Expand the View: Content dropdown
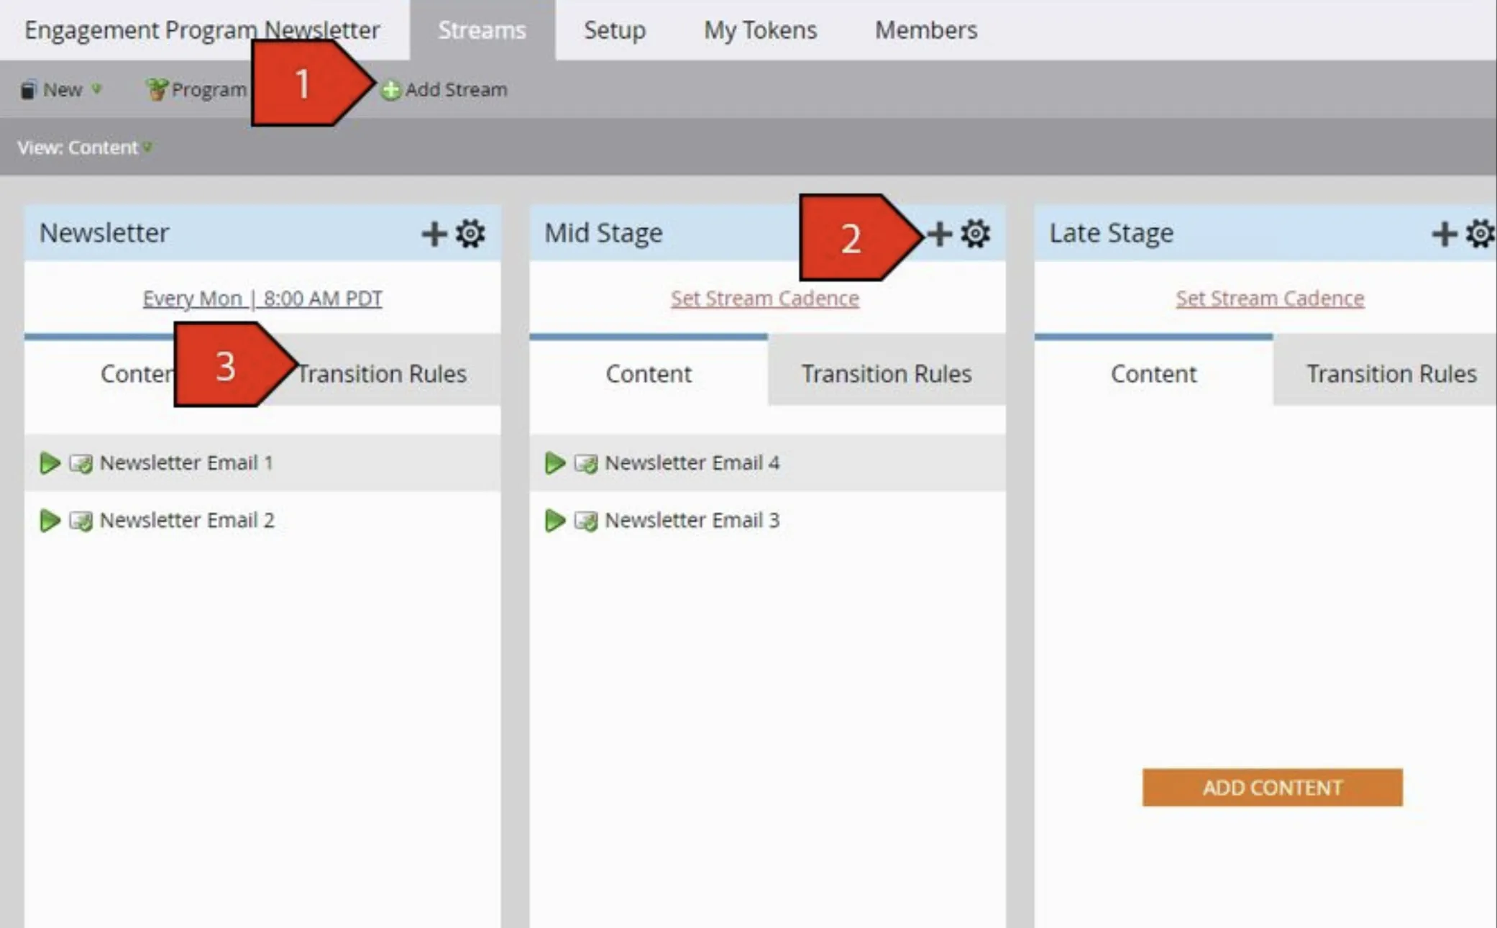The image size is (1497, 928). click(x=85, y=147)
